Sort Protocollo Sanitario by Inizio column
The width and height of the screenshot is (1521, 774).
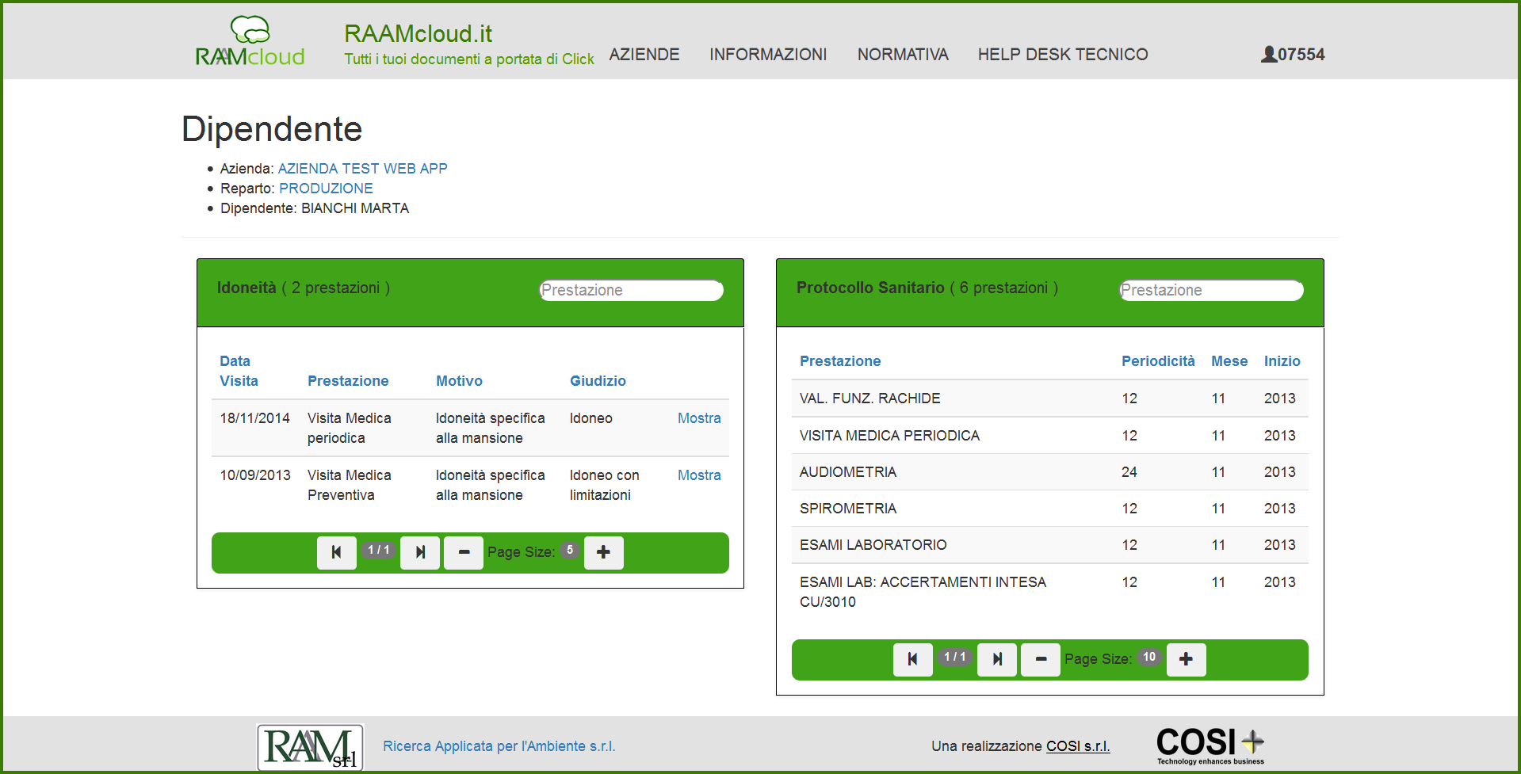[1282, 361]
